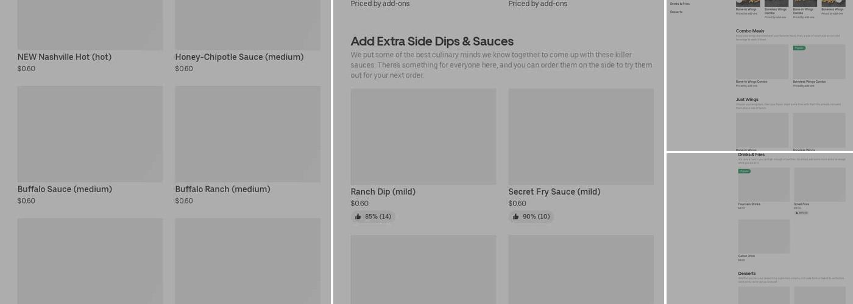The width and height of the screenshot is (853, 304).
Task: Click the Popular badge on Fountain Drinks
Action: [x=744, y=171]
